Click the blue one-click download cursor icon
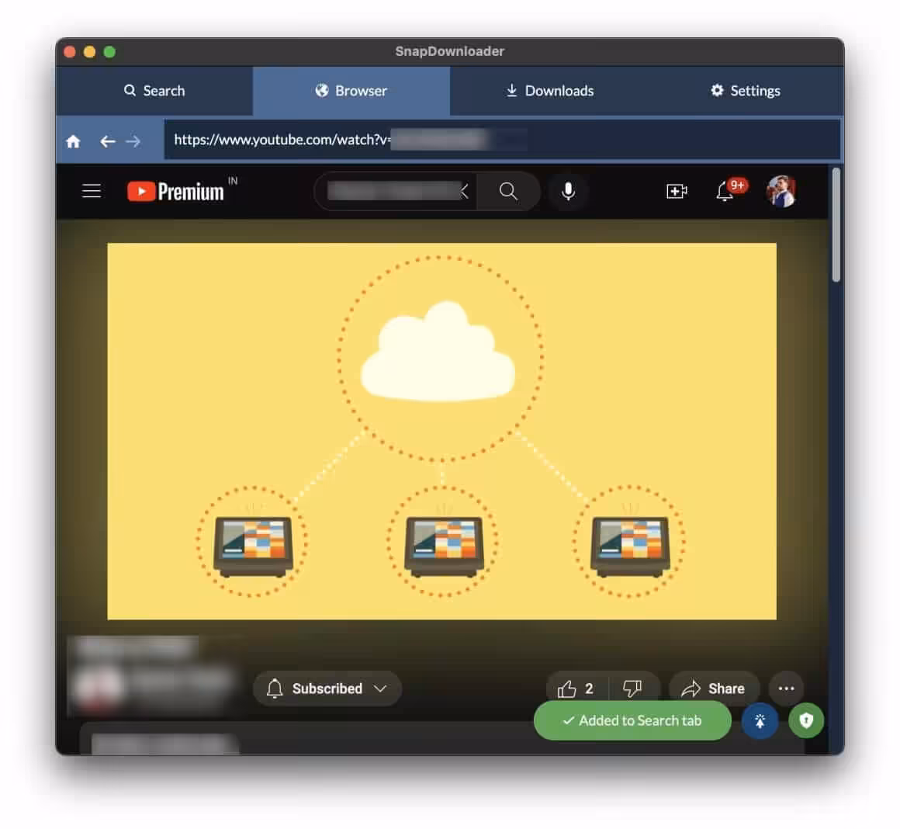Screen dimensions: 900x829 (760, 720)
